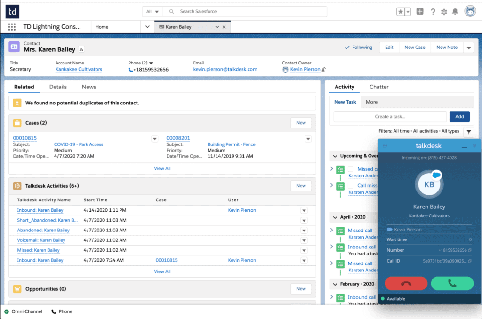The height and width of the screenshot is (319, 482).
Task: Click the phone icon next to +18159532656
Action: pos(131,70)
